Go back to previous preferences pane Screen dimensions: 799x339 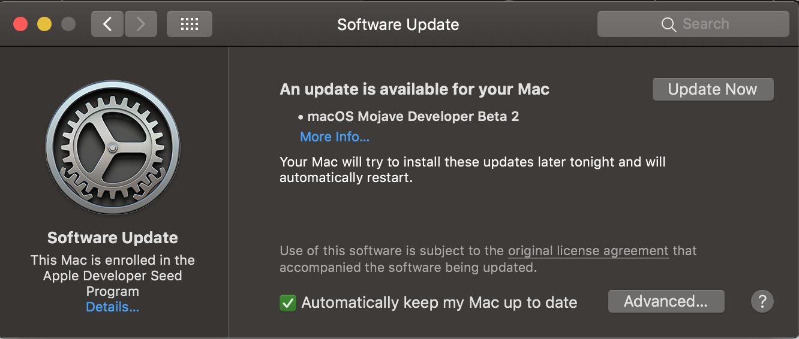pos(107,24)
